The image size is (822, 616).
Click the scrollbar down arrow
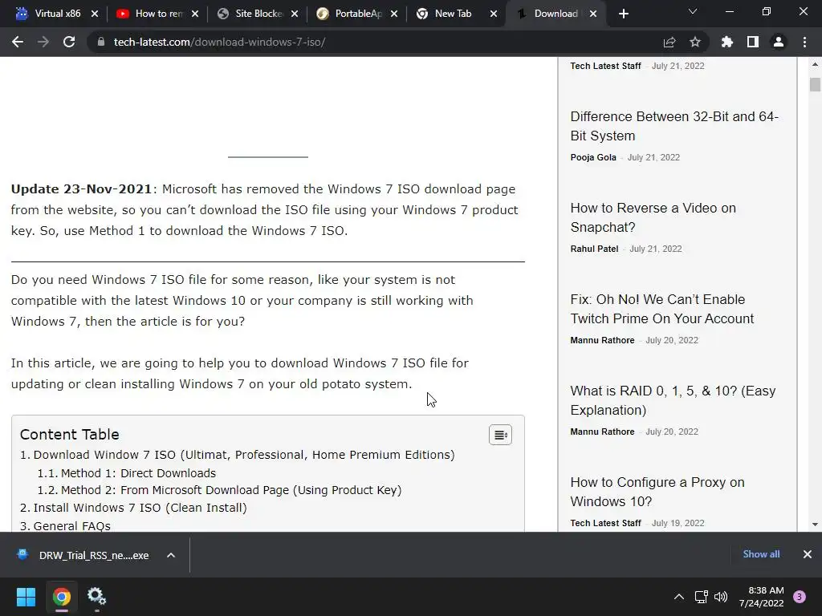point(815,525)
